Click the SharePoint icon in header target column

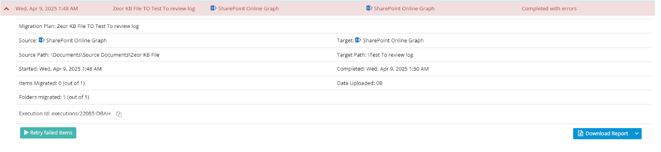369,8
